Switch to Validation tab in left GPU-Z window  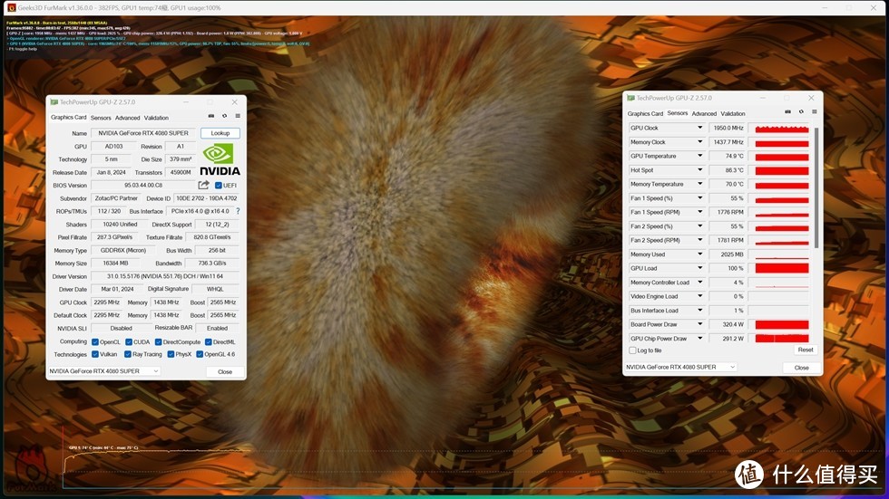click(x=156, y=118)
